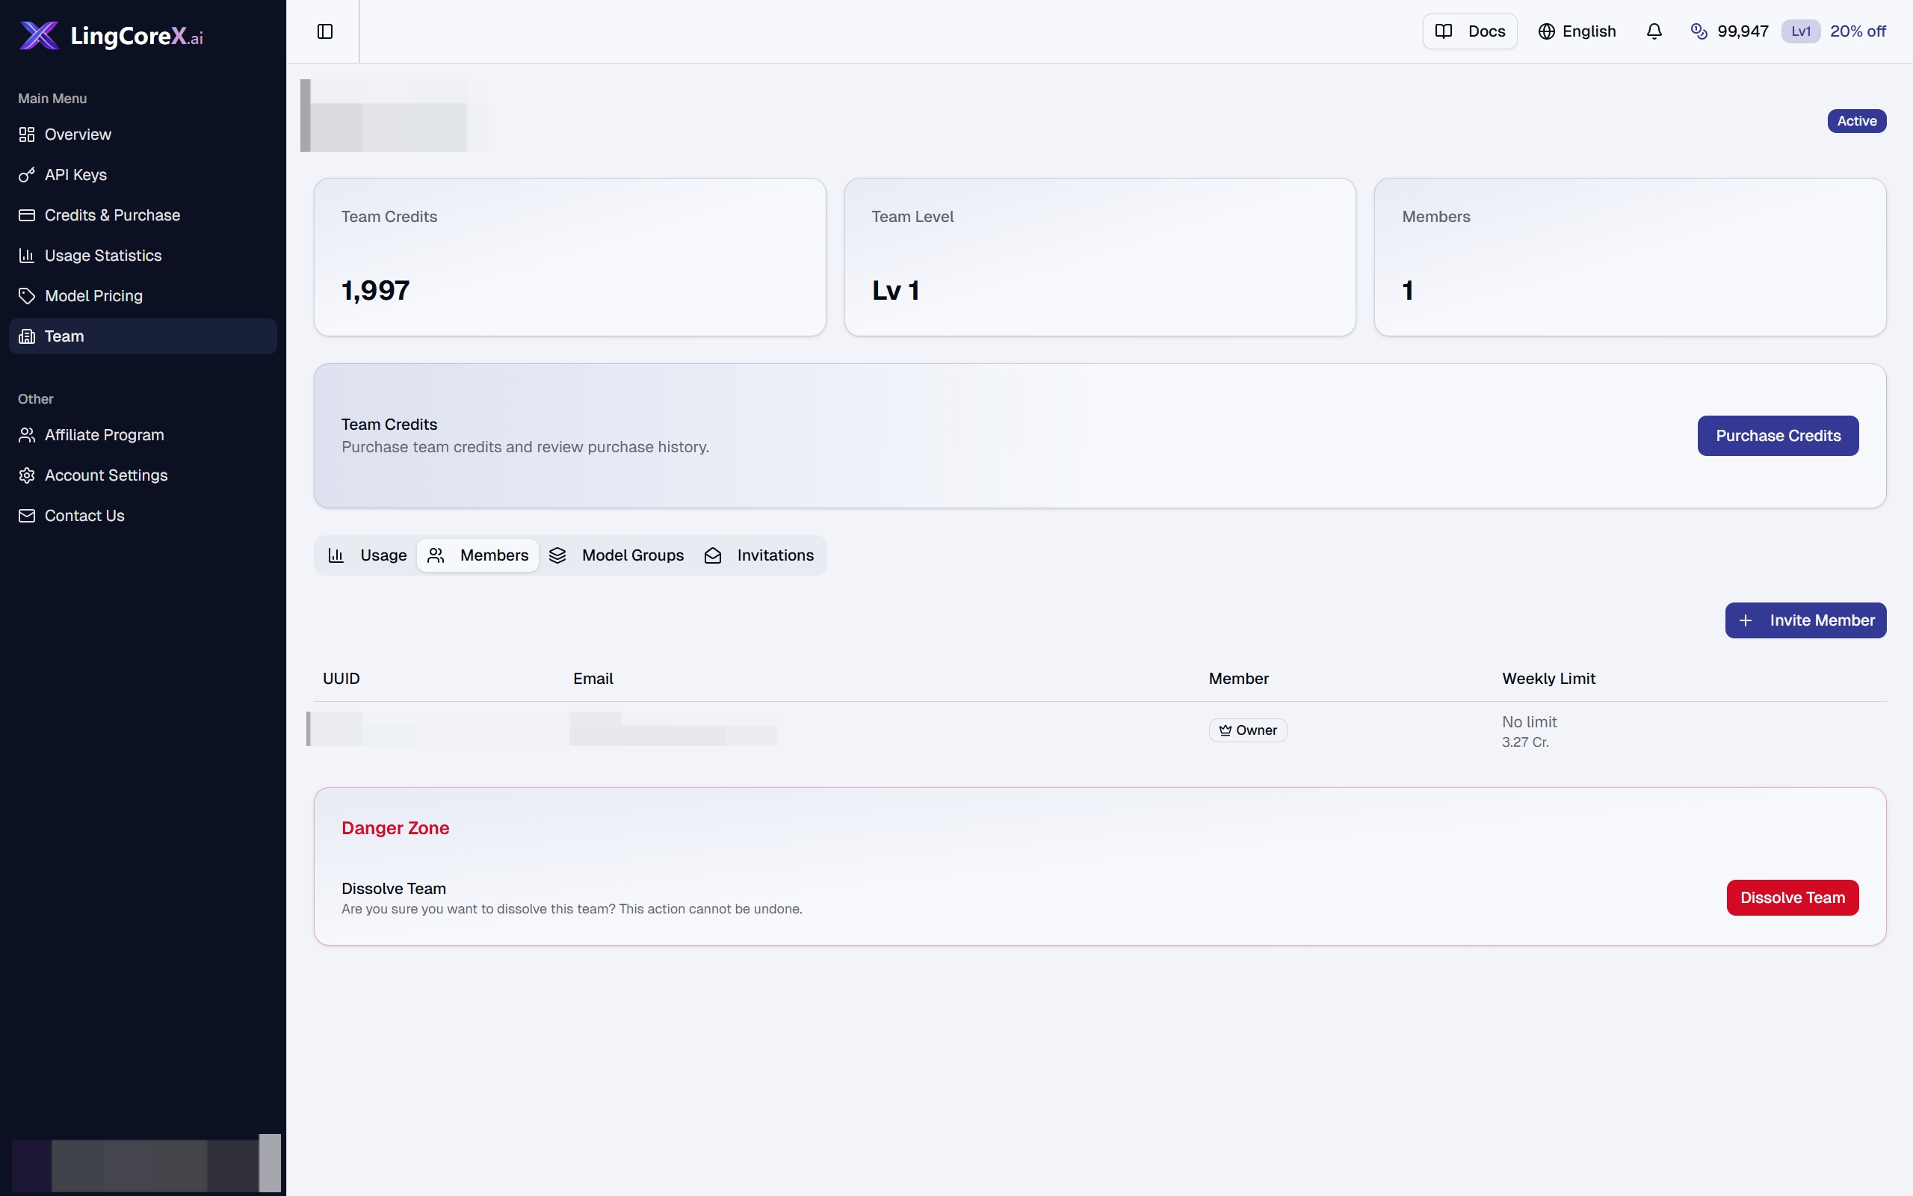The height and width of the screenshot is (1196, 1913).
Task: Click the Danger Zone heading
Action: 395,828
